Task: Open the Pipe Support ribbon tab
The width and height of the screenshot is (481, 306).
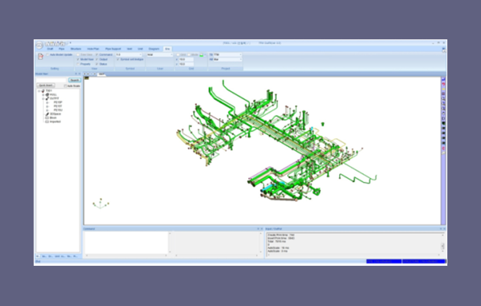Action: pyautogui.click(x=113, y=49)
